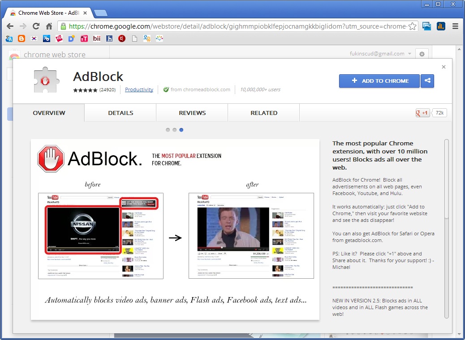The width and height of the screenshot is (465, 340).
Task: Open the bii bookmark
Action: [x=97, y=38]
